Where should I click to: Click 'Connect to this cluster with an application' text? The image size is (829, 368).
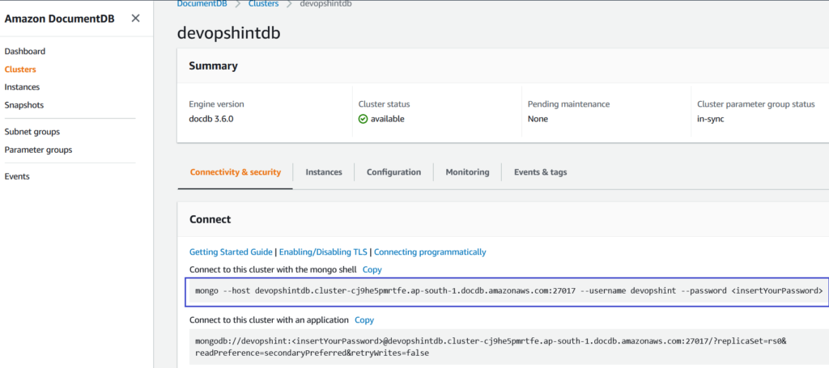tap(269, 320)
